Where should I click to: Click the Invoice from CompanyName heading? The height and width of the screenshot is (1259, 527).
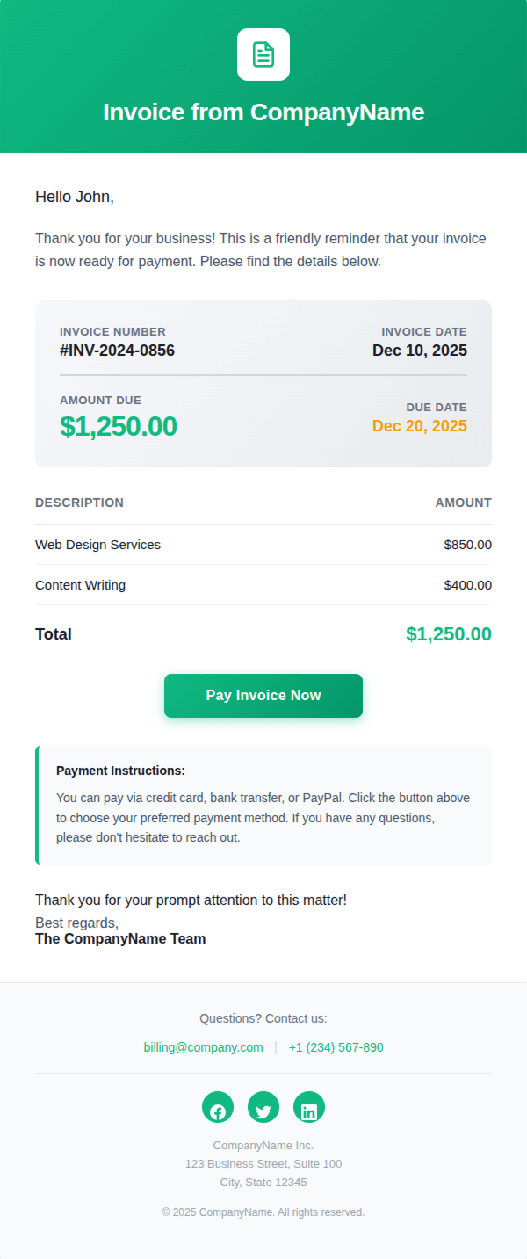[x=263, y=112]
